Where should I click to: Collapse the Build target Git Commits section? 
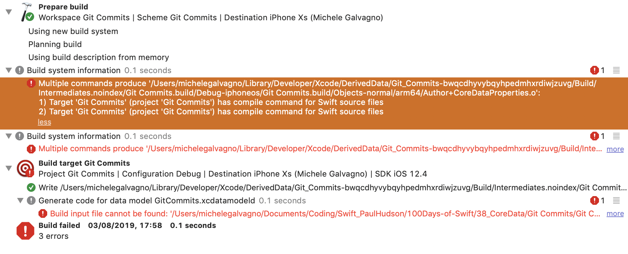point(9,168)
